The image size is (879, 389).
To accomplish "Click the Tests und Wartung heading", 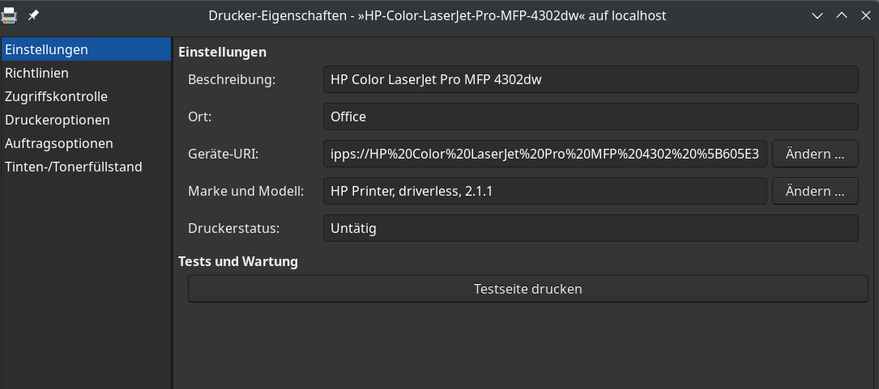I will tap(237, 261).
